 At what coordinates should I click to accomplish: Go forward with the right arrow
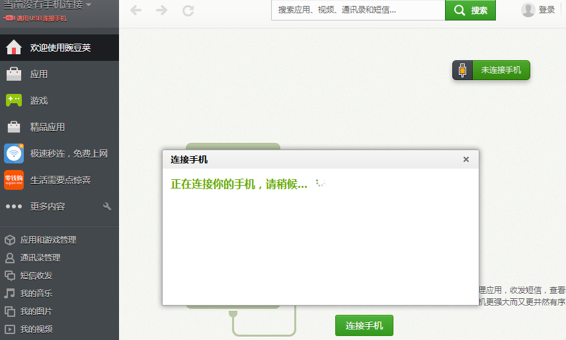point(162,10)
